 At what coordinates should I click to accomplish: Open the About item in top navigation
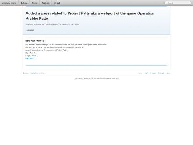[x=57, y=3]
